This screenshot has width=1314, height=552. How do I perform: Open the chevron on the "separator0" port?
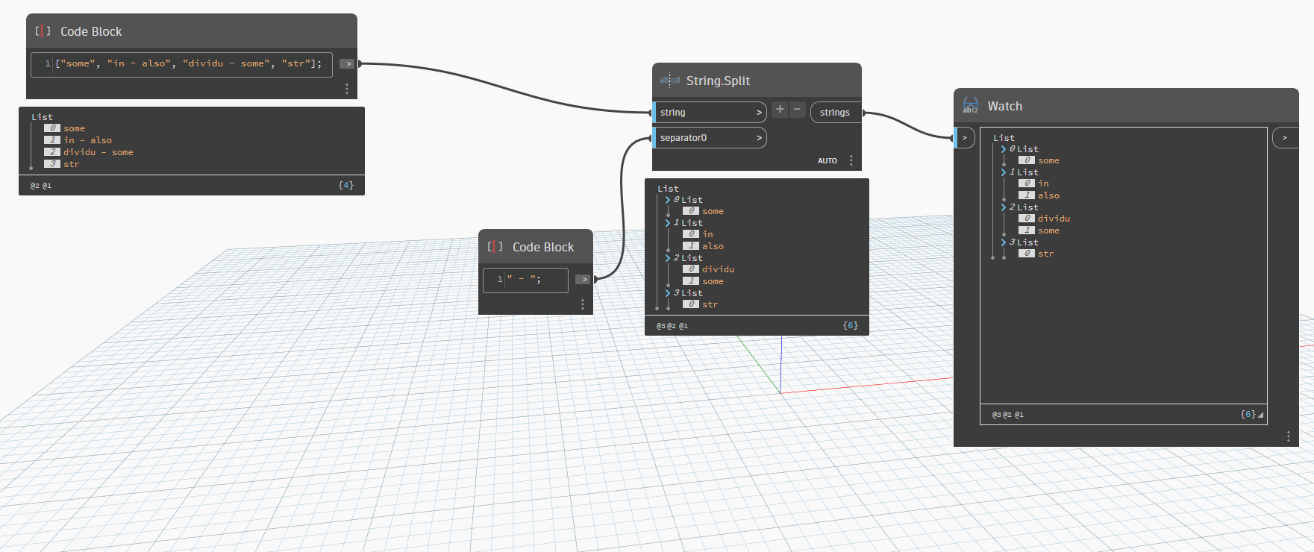pos(759,138)
